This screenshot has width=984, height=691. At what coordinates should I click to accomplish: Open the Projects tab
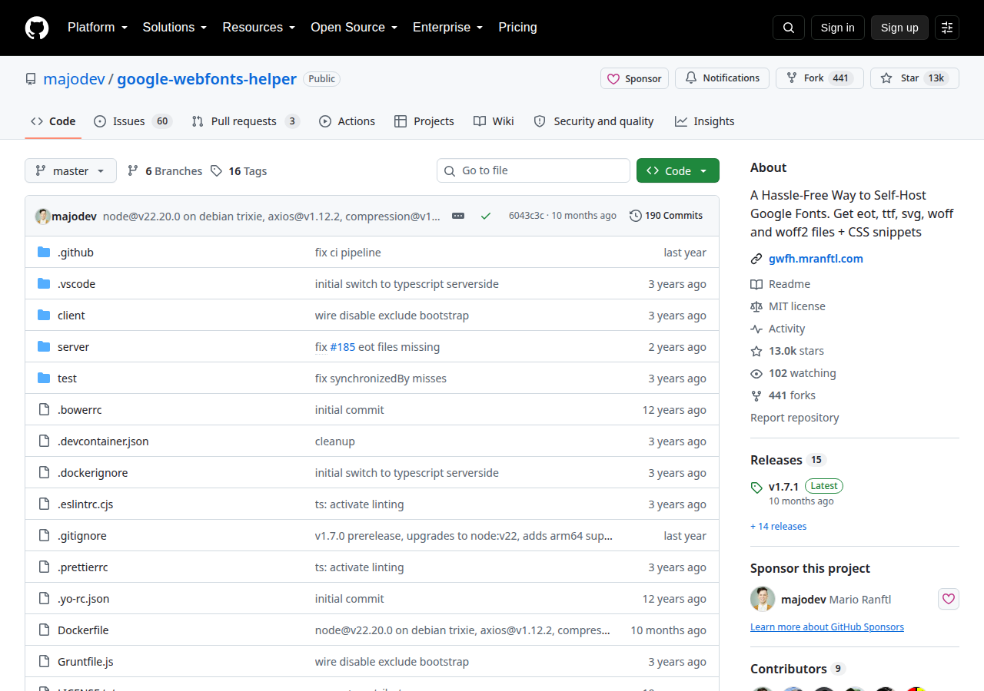point(424,121)
